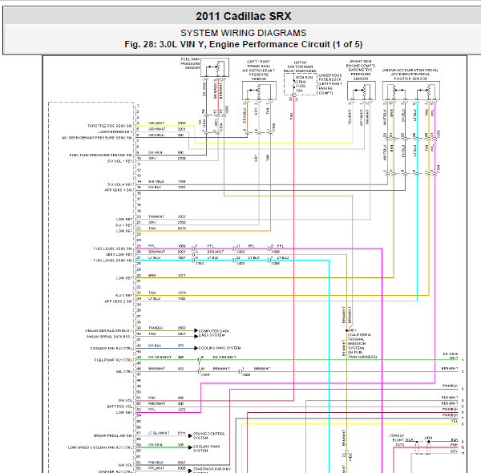Select the Accelerator Pedal Position Sensor box
The width and height of the screenshot is (481, 473).
click(411, 91)
